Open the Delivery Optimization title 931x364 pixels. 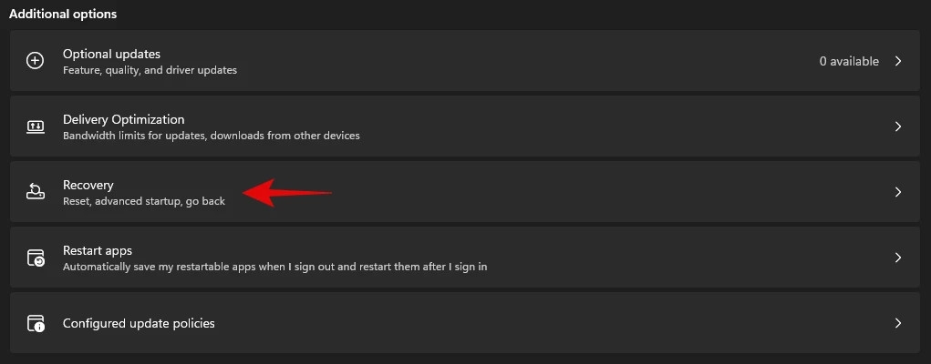pos(123,119)
